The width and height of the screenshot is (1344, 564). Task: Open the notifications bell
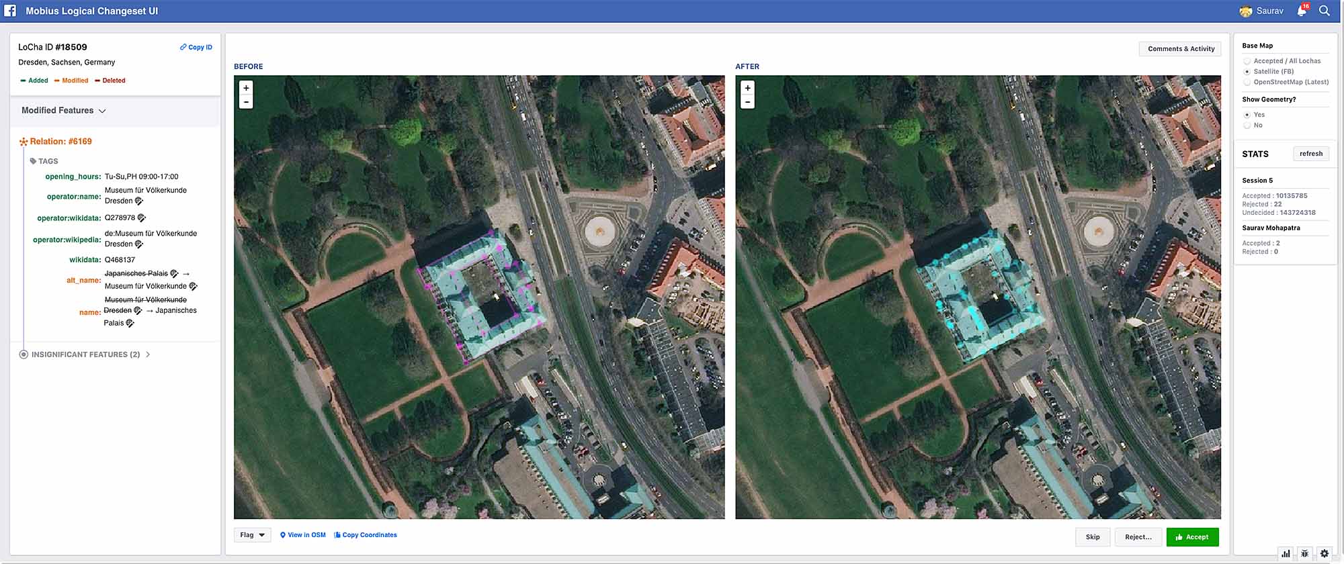[1302, 11]
